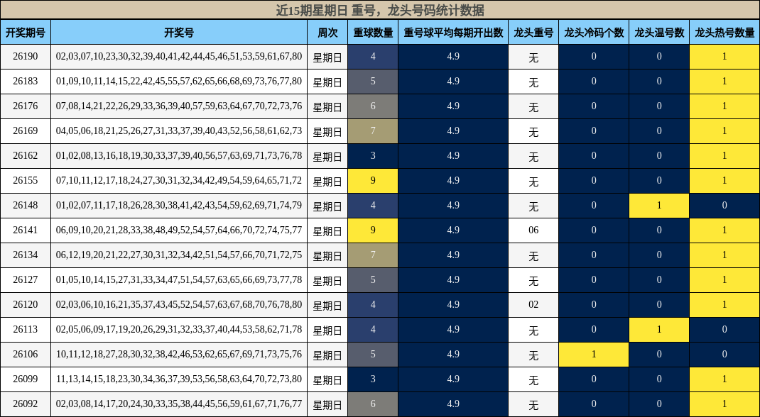Click the numbers starting 02,03,06,10,16 for period 26120
Image resolution: width=760 pixels, height=417 pixels.
[x=179, y=305]
